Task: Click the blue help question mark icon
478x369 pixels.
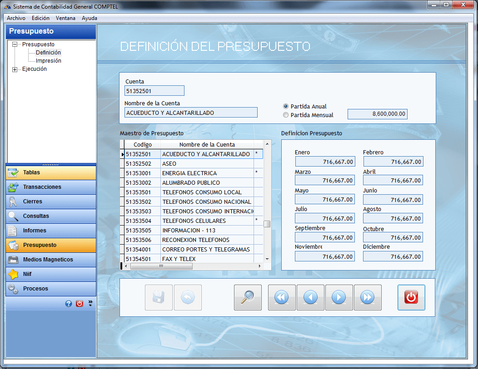Action: (x=69, y=304)
